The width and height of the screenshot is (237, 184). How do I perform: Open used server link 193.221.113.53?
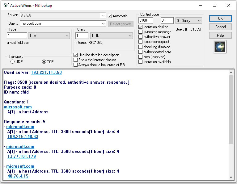(46, 72)
